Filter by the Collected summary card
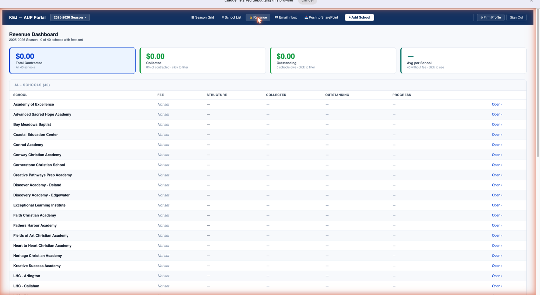The width and height of the screenshot is (540, 295). point(203,61)
